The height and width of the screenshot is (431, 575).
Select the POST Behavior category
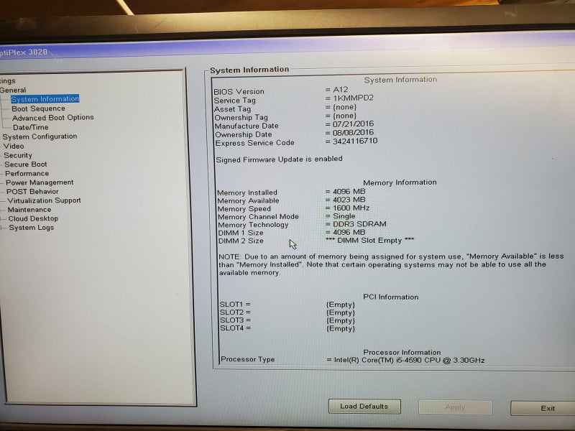click(32, 191)
